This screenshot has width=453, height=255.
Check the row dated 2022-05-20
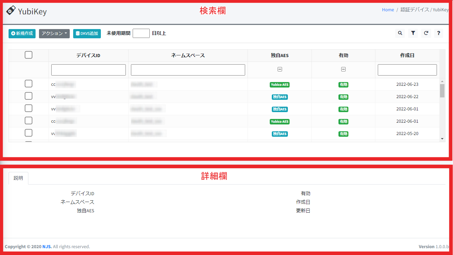(29, 133)
